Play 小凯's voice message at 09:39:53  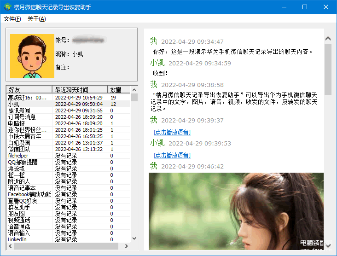coord(172,156)
